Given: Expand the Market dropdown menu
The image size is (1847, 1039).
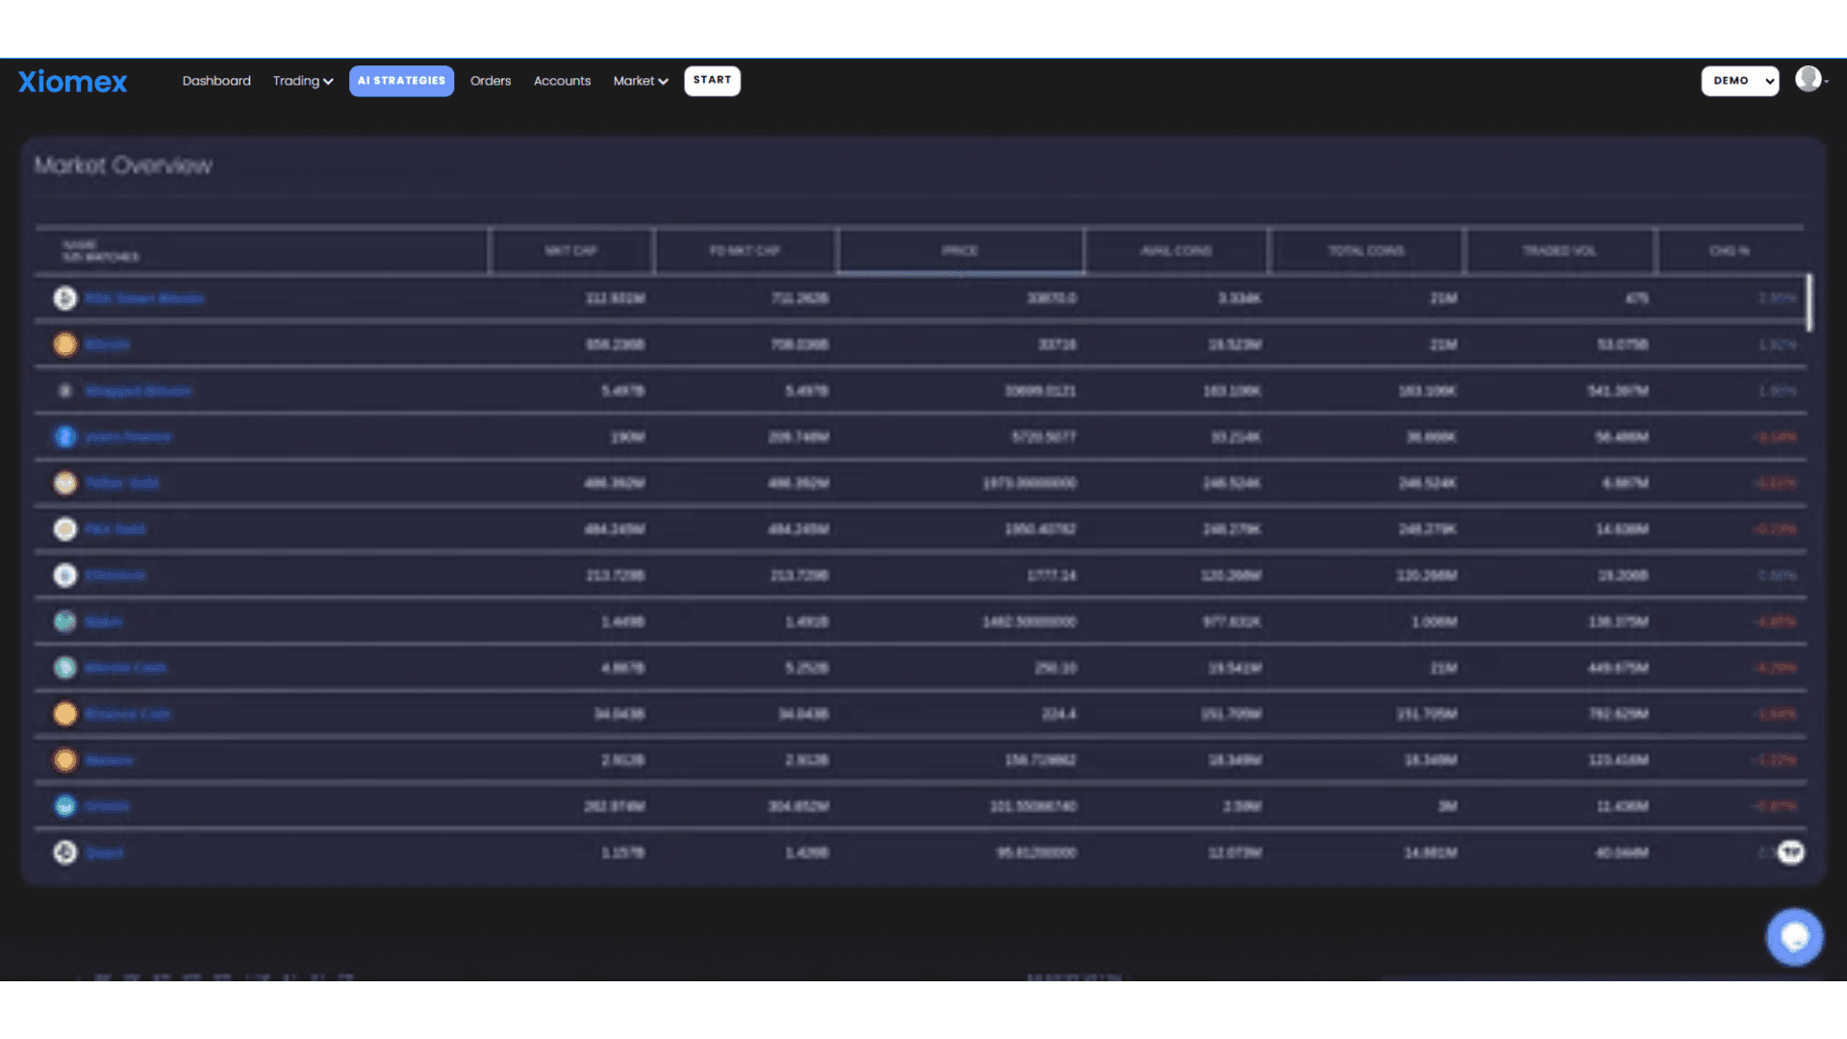Looking at the screenshot, I should click(x=638, y=81).
